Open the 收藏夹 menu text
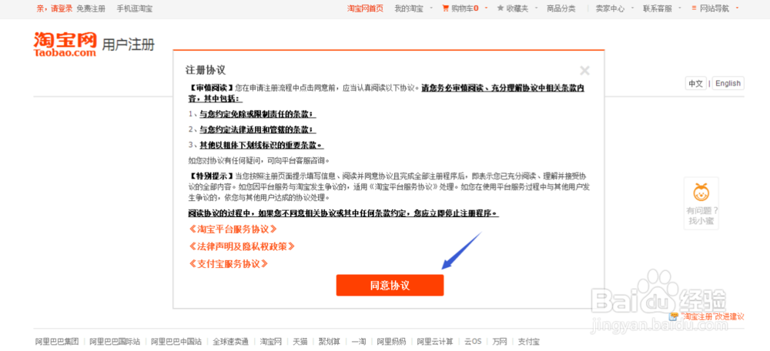Screen dimensions: 770x351 click(517, 8)
